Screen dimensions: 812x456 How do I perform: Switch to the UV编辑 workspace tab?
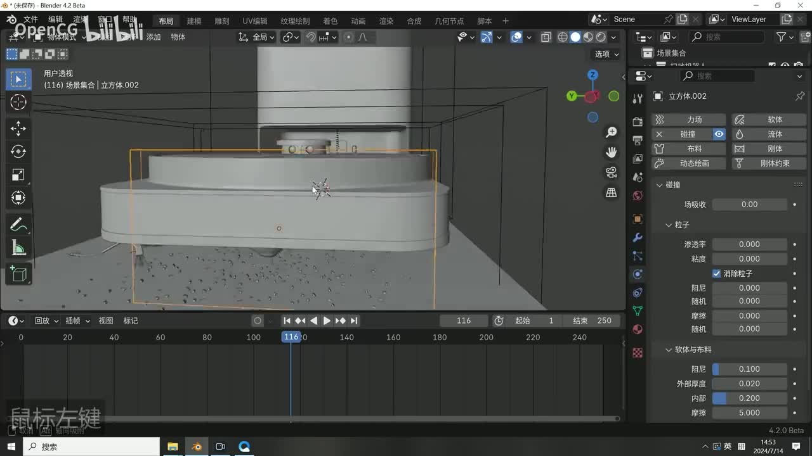click(x=255, y=21)
